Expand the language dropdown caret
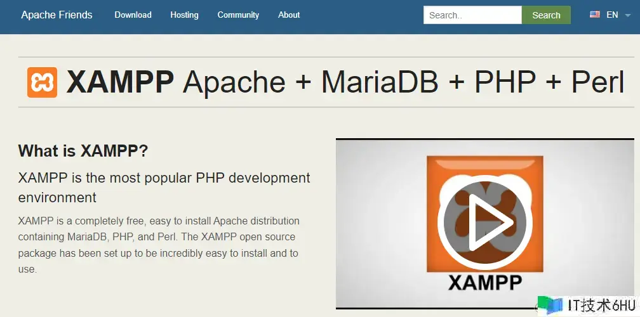The width and height of the screenshot is (640, 317). [x=628, y=15]
